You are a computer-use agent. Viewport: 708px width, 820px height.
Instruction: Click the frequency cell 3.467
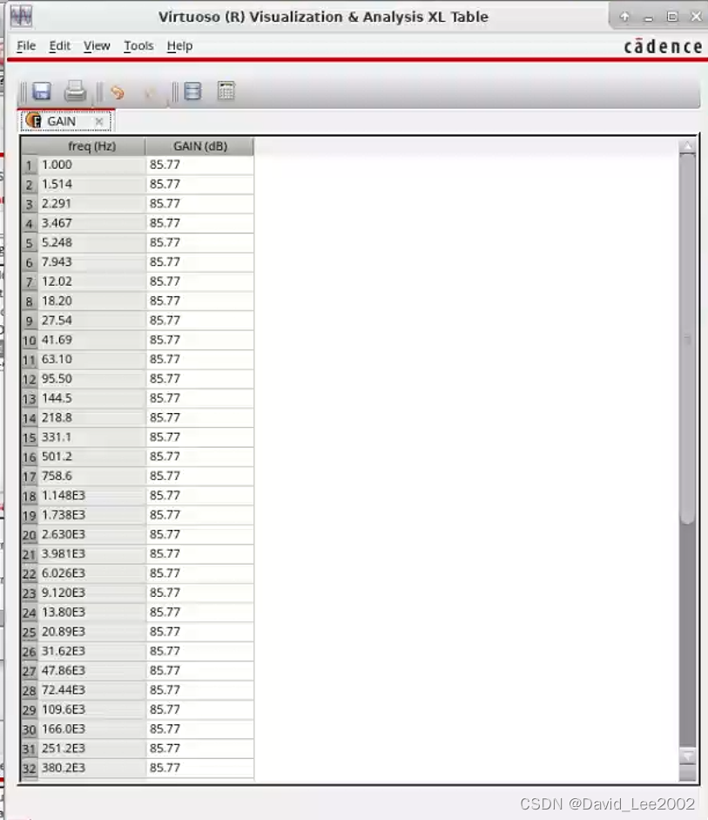(x=92, y=223)
